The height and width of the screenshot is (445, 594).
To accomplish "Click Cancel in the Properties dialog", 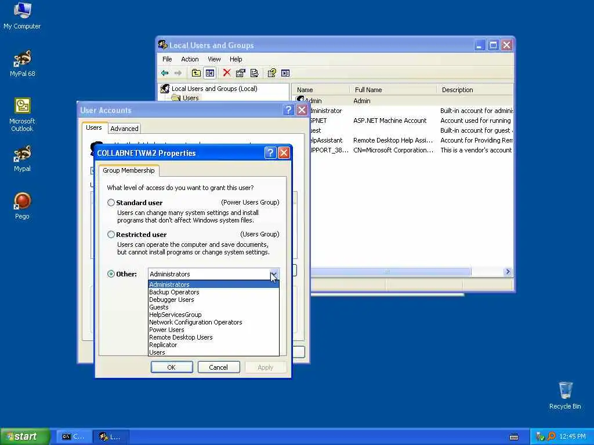I will (219, 367).
